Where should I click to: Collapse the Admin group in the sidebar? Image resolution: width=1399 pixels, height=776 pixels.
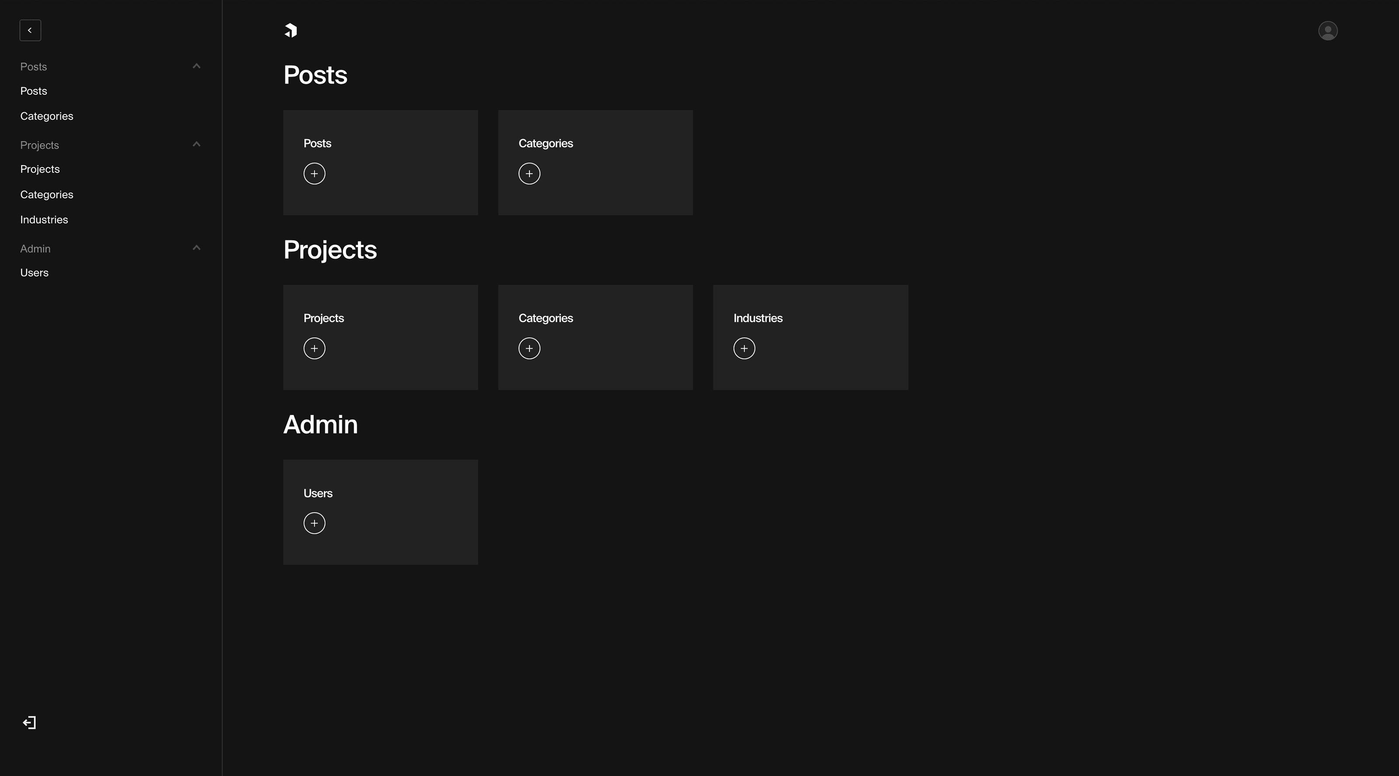tap(196, 248)
